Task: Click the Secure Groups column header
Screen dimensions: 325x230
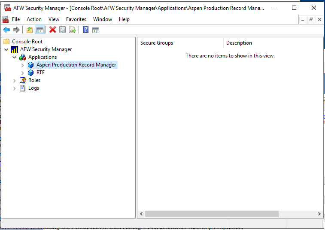Action: (180, 43)
